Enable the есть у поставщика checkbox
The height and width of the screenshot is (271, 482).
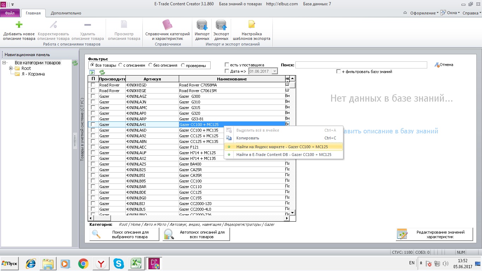tap(227, 65)
